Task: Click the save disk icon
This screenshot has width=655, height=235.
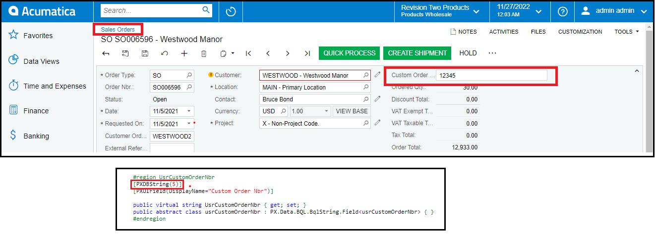Action: [x=145, y=53]
